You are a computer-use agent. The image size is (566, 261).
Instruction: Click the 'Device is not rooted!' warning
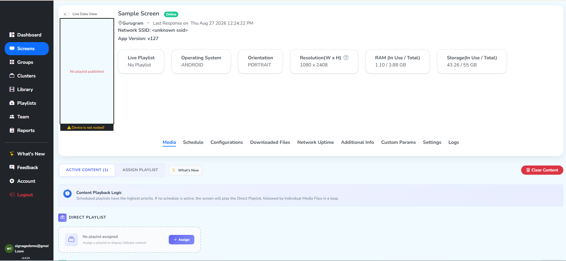point(87,128)
